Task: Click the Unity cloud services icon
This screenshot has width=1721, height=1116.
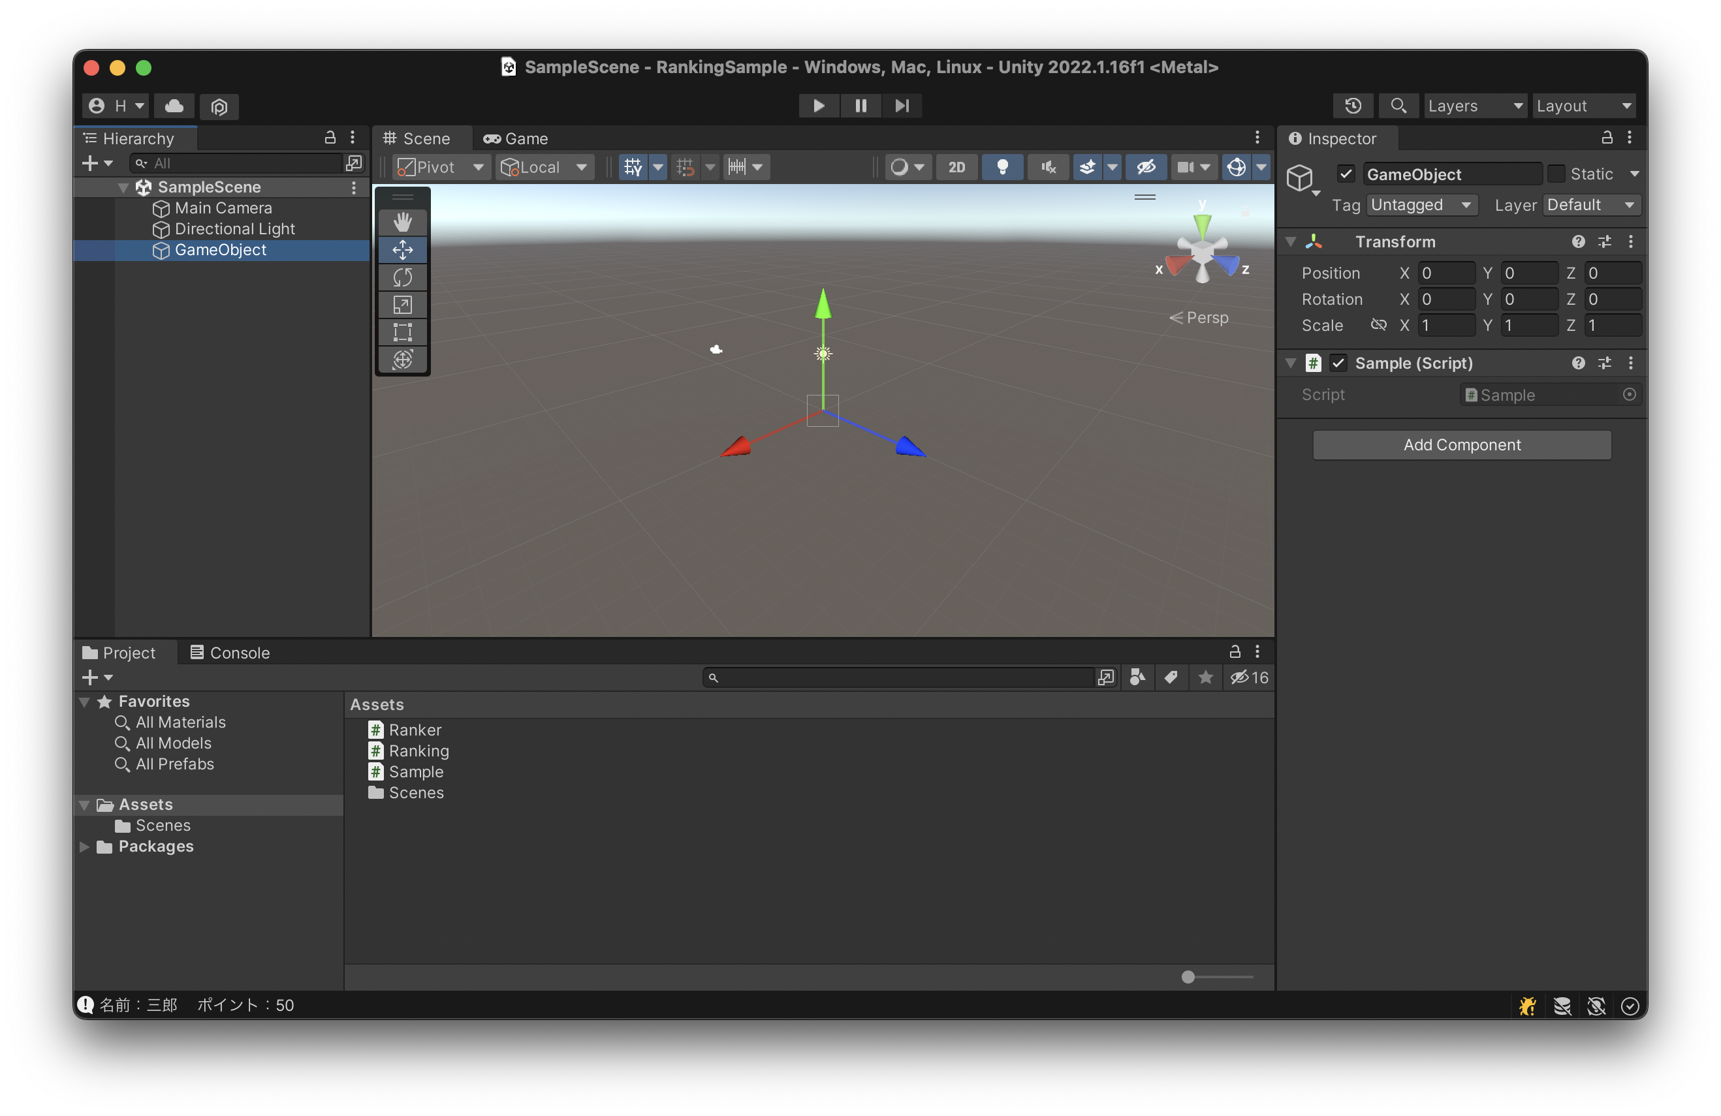Action: [174, 106]
